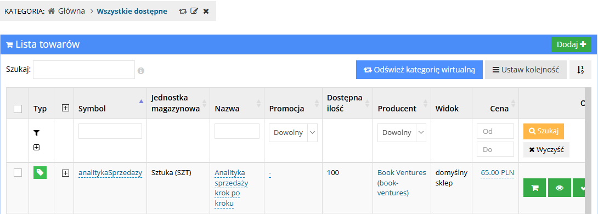Click the info icon next to the search box
The image size is (598, 214).
coord(141,71)
